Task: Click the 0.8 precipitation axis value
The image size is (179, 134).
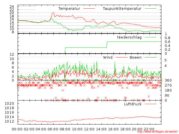Action: (168, 38)
